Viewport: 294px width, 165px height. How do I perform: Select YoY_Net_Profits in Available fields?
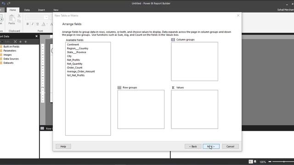76,75
